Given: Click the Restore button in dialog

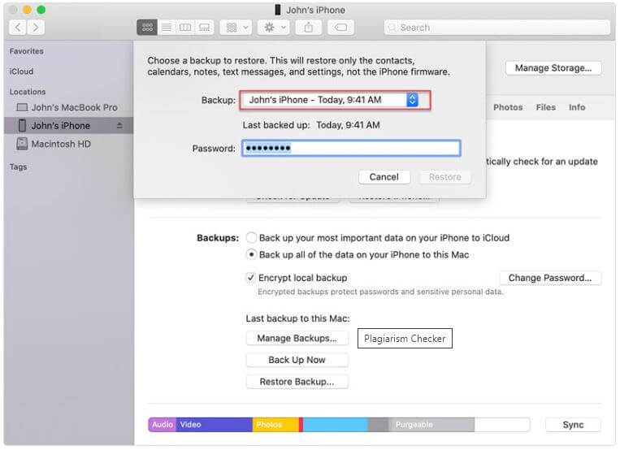Looking at the screenshot, I should (x=444, y=177).
